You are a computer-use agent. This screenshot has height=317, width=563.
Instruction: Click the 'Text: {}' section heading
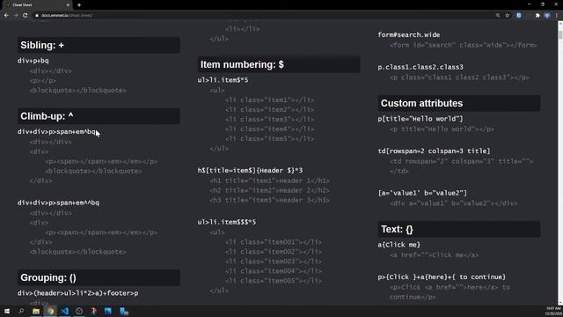(x=459, y=229)
